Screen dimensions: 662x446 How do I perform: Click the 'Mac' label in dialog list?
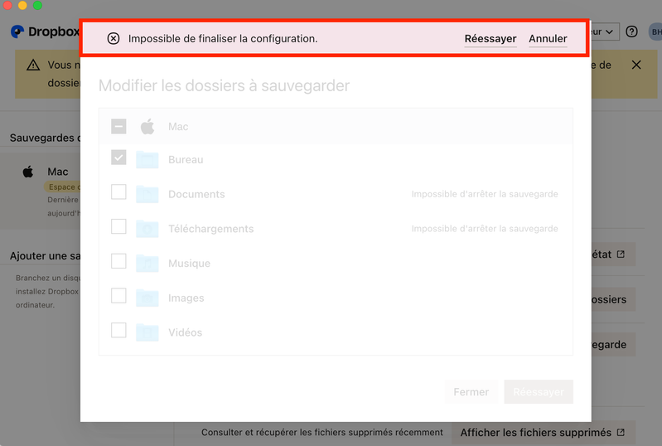[x=178, y=127]
